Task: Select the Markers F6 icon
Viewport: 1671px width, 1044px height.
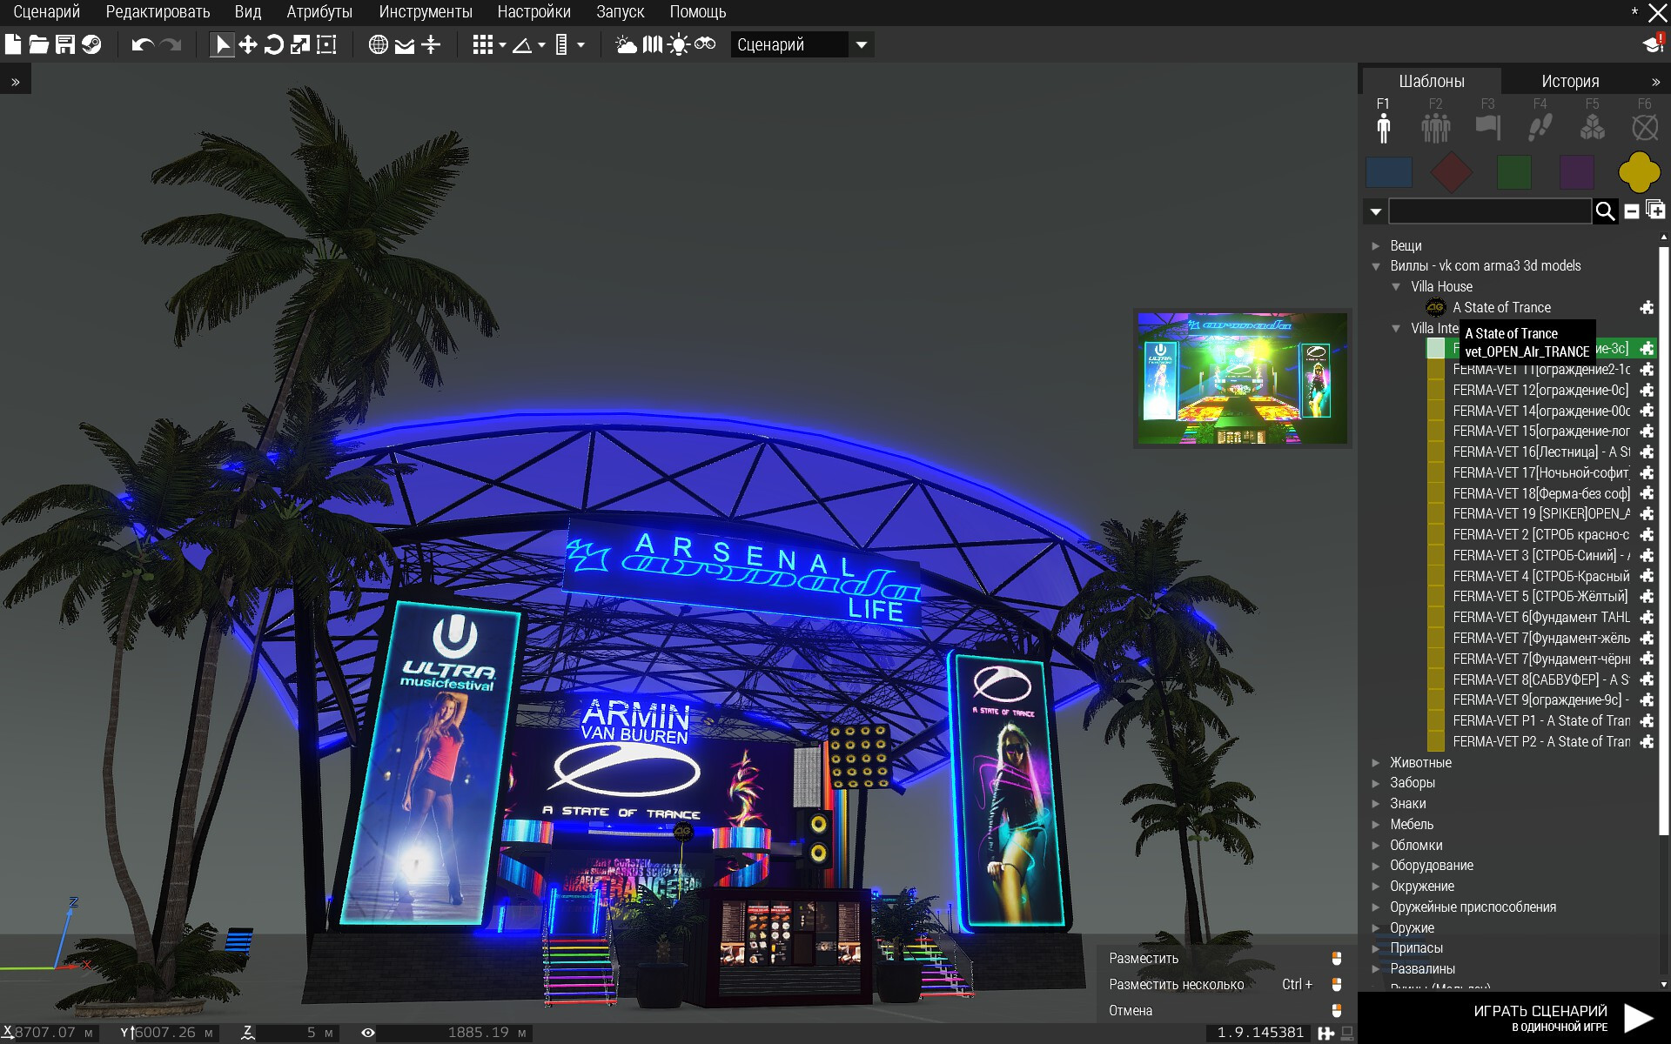Action: pyautogui.click(x=1644, y=127)
